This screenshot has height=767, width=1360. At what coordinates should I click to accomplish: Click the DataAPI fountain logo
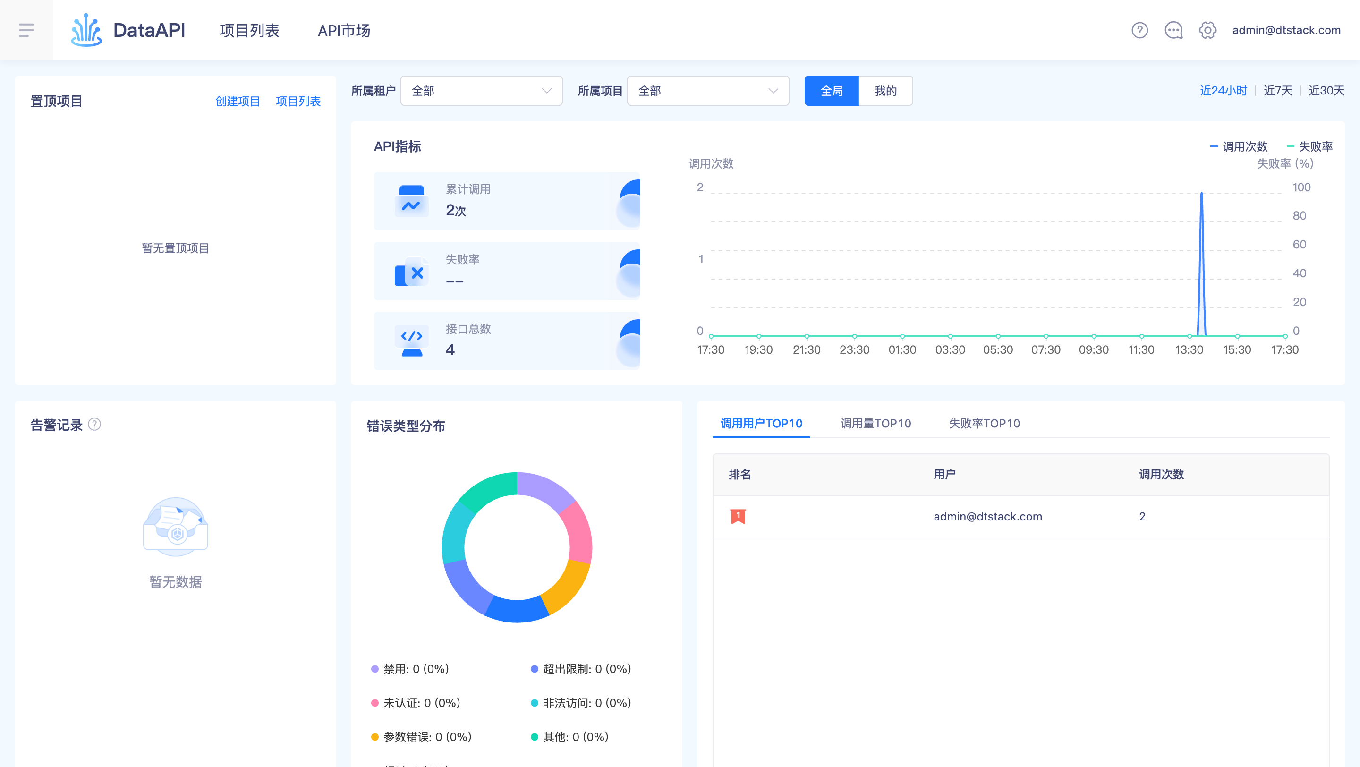(86, 30)
